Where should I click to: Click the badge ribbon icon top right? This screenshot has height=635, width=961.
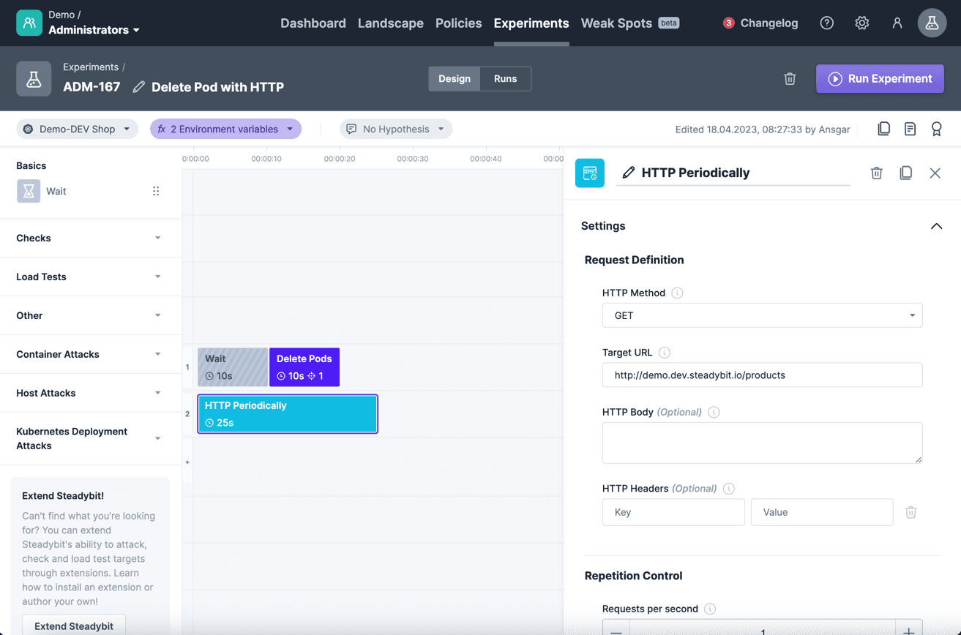pos(936,128)
